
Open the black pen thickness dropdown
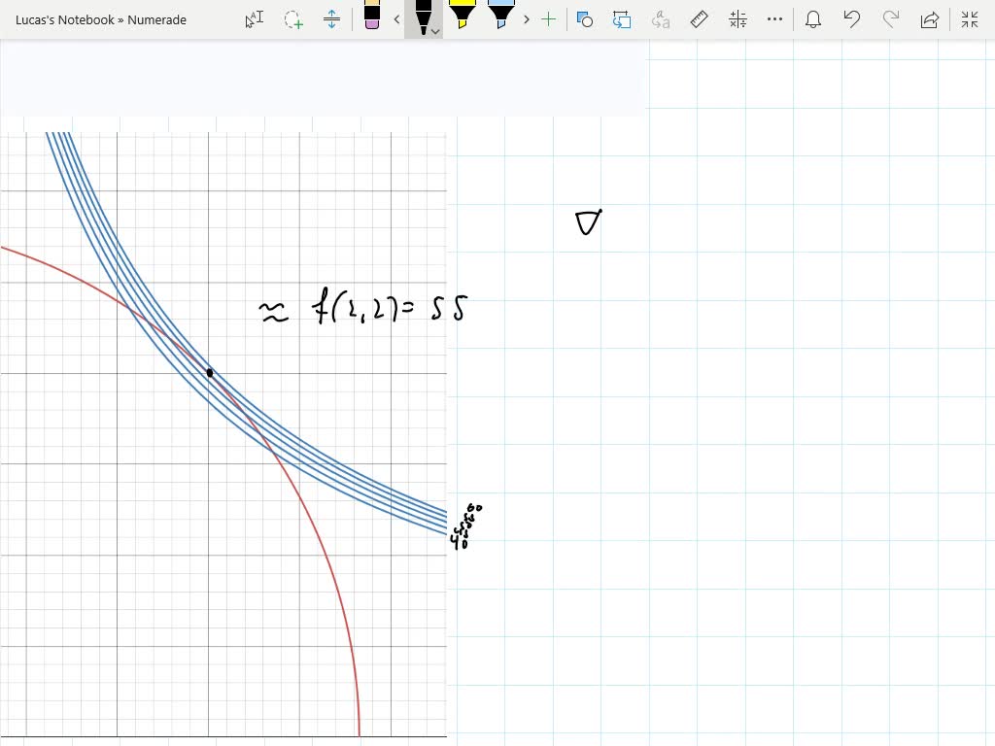pyautogui.click(x=433, y=31)
